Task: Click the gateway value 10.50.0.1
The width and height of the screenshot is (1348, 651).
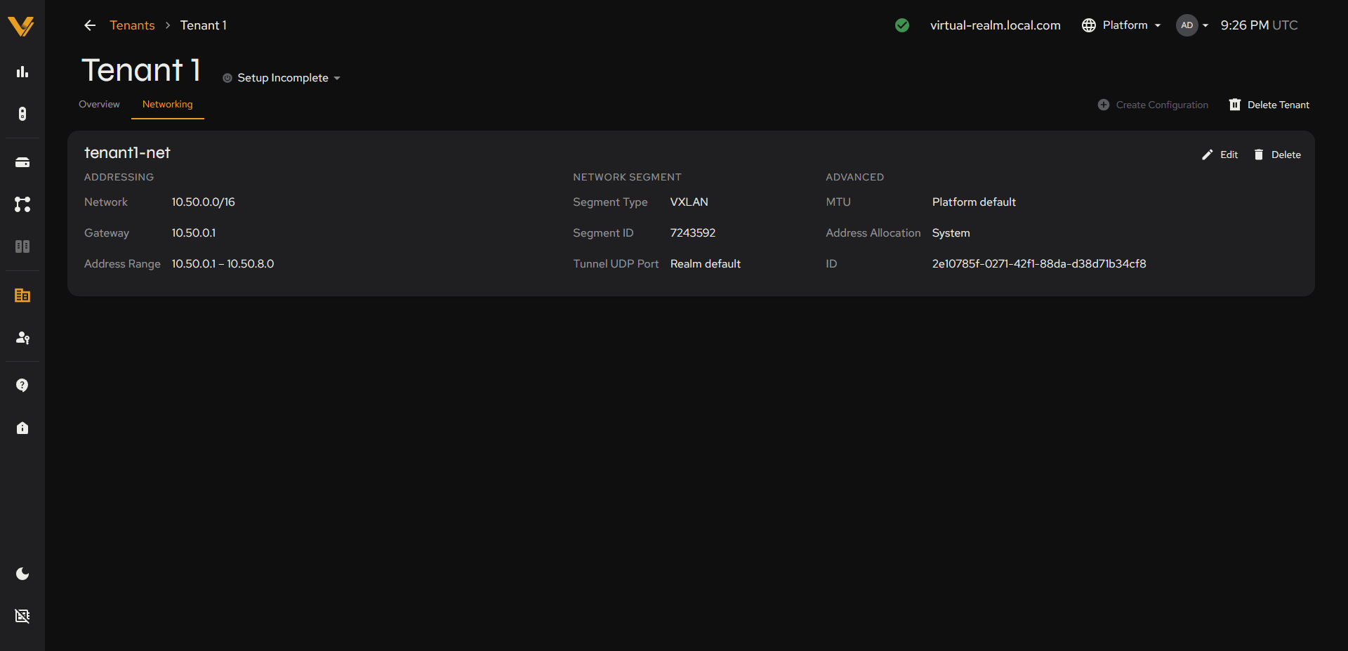Action: (194, 233)
